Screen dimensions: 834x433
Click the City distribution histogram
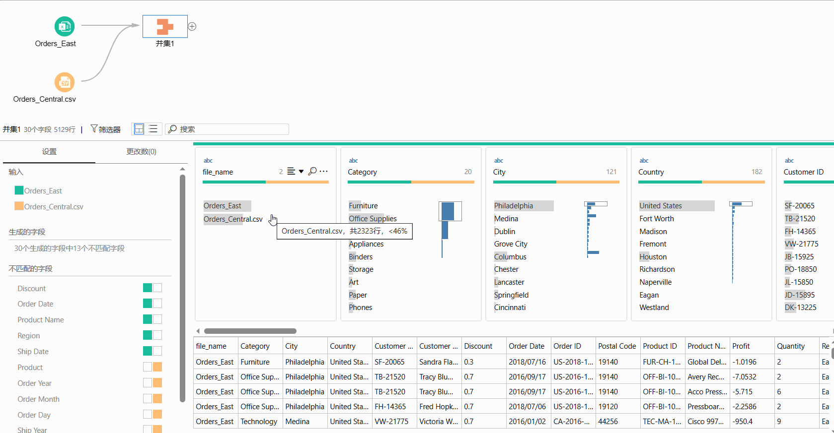point(596,229)
